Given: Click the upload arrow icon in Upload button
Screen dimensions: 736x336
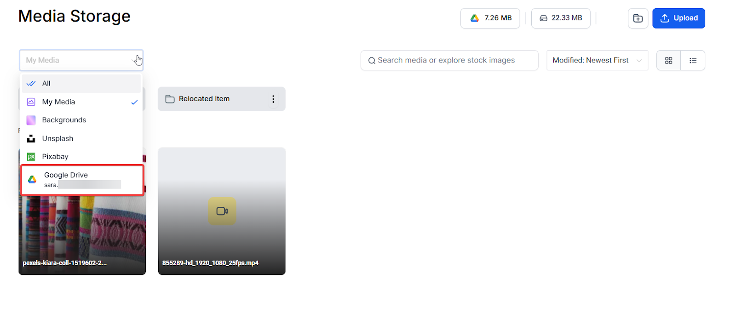Looking at the screenshot, I should coord(665,18).
